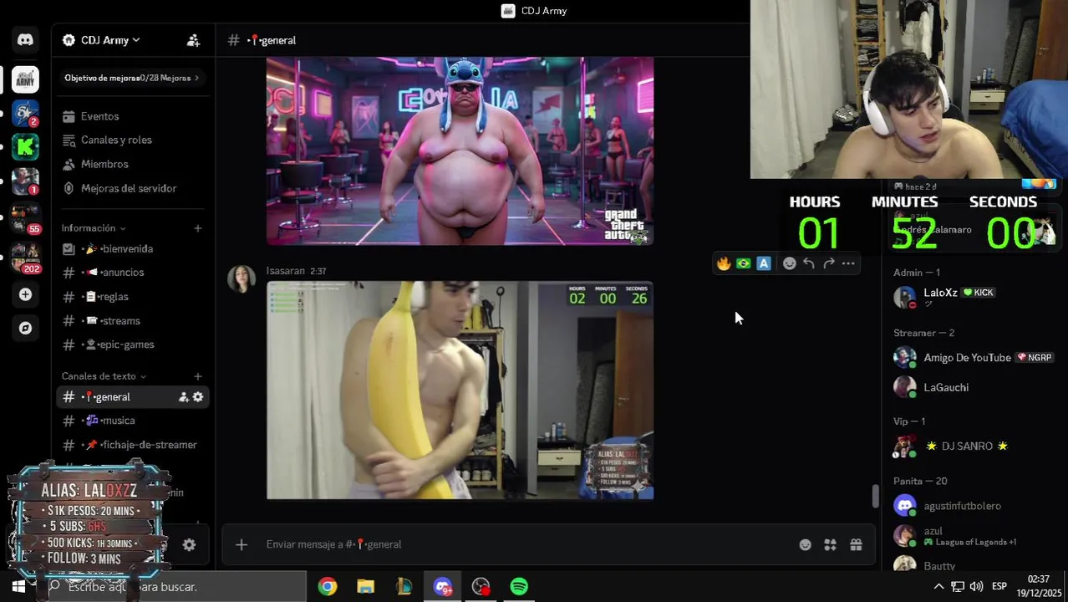This screenshot has width=1068, height=602.
Task: Open File Explorer from the taskbar
Action: tap(366, 587)
